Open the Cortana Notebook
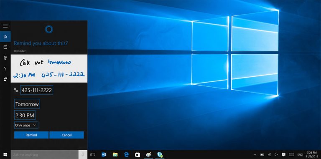This screenshot has height=159, width=321. 5,48
